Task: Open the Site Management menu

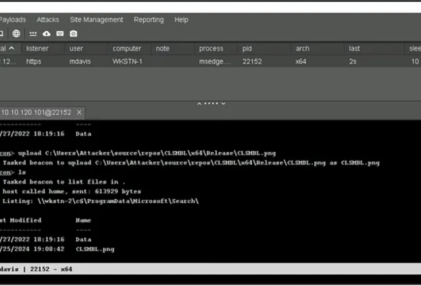Action: tap(96, 20)
